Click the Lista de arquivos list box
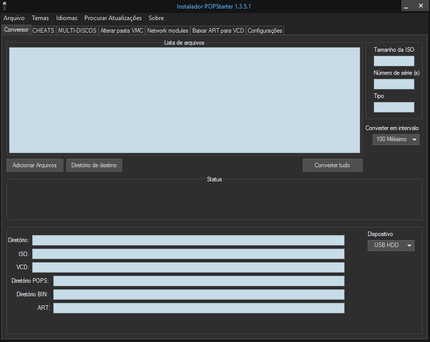430x342 pixels. click(x=184, y=100)
